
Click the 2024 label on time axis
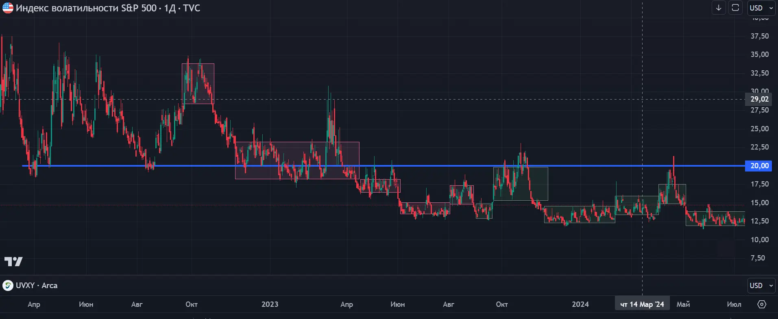[580, 304]
